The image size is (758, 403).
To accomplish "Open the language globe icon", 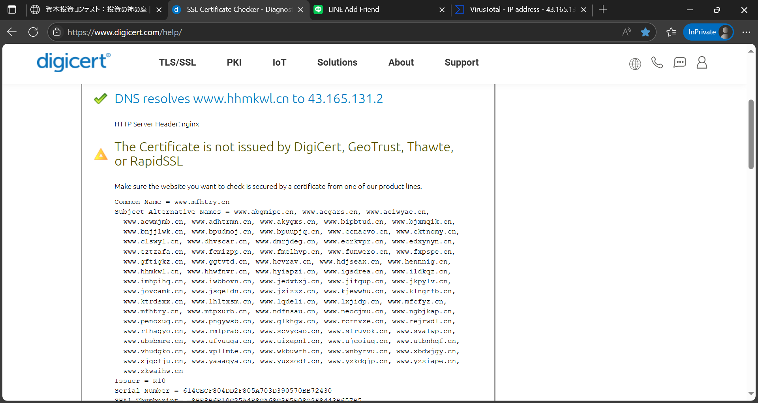I will pos(635,64).
